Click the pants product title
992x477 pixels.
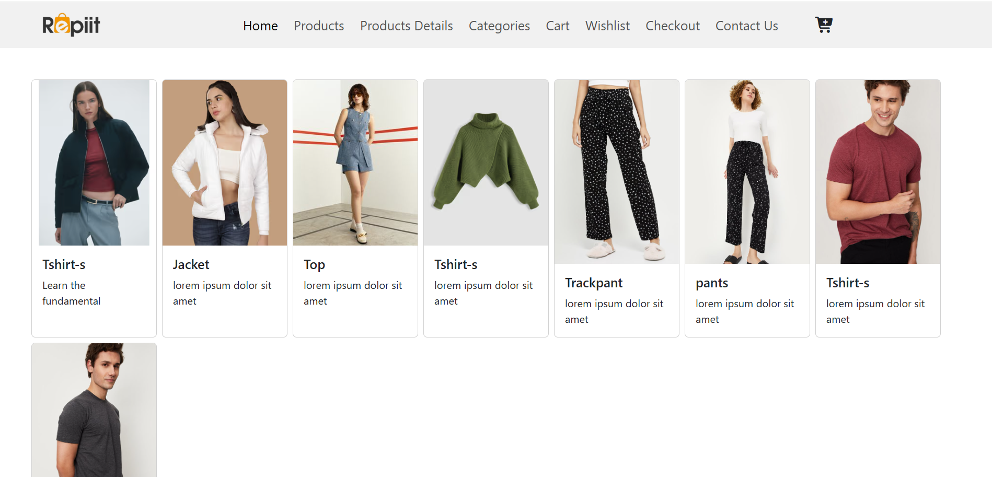[x=712, y=283]
